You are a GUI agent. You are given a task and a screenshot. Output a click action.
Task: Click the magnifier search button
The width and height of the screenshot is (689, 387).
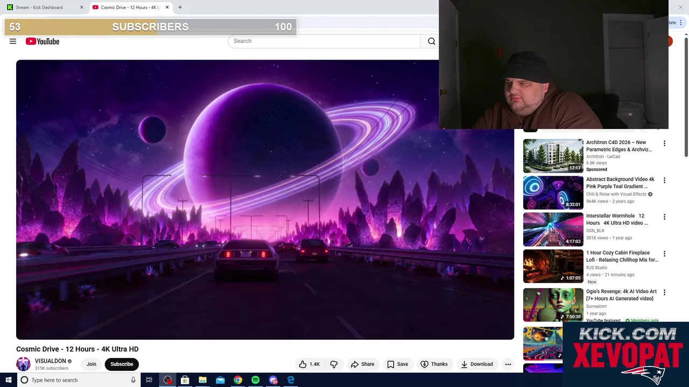431,41
